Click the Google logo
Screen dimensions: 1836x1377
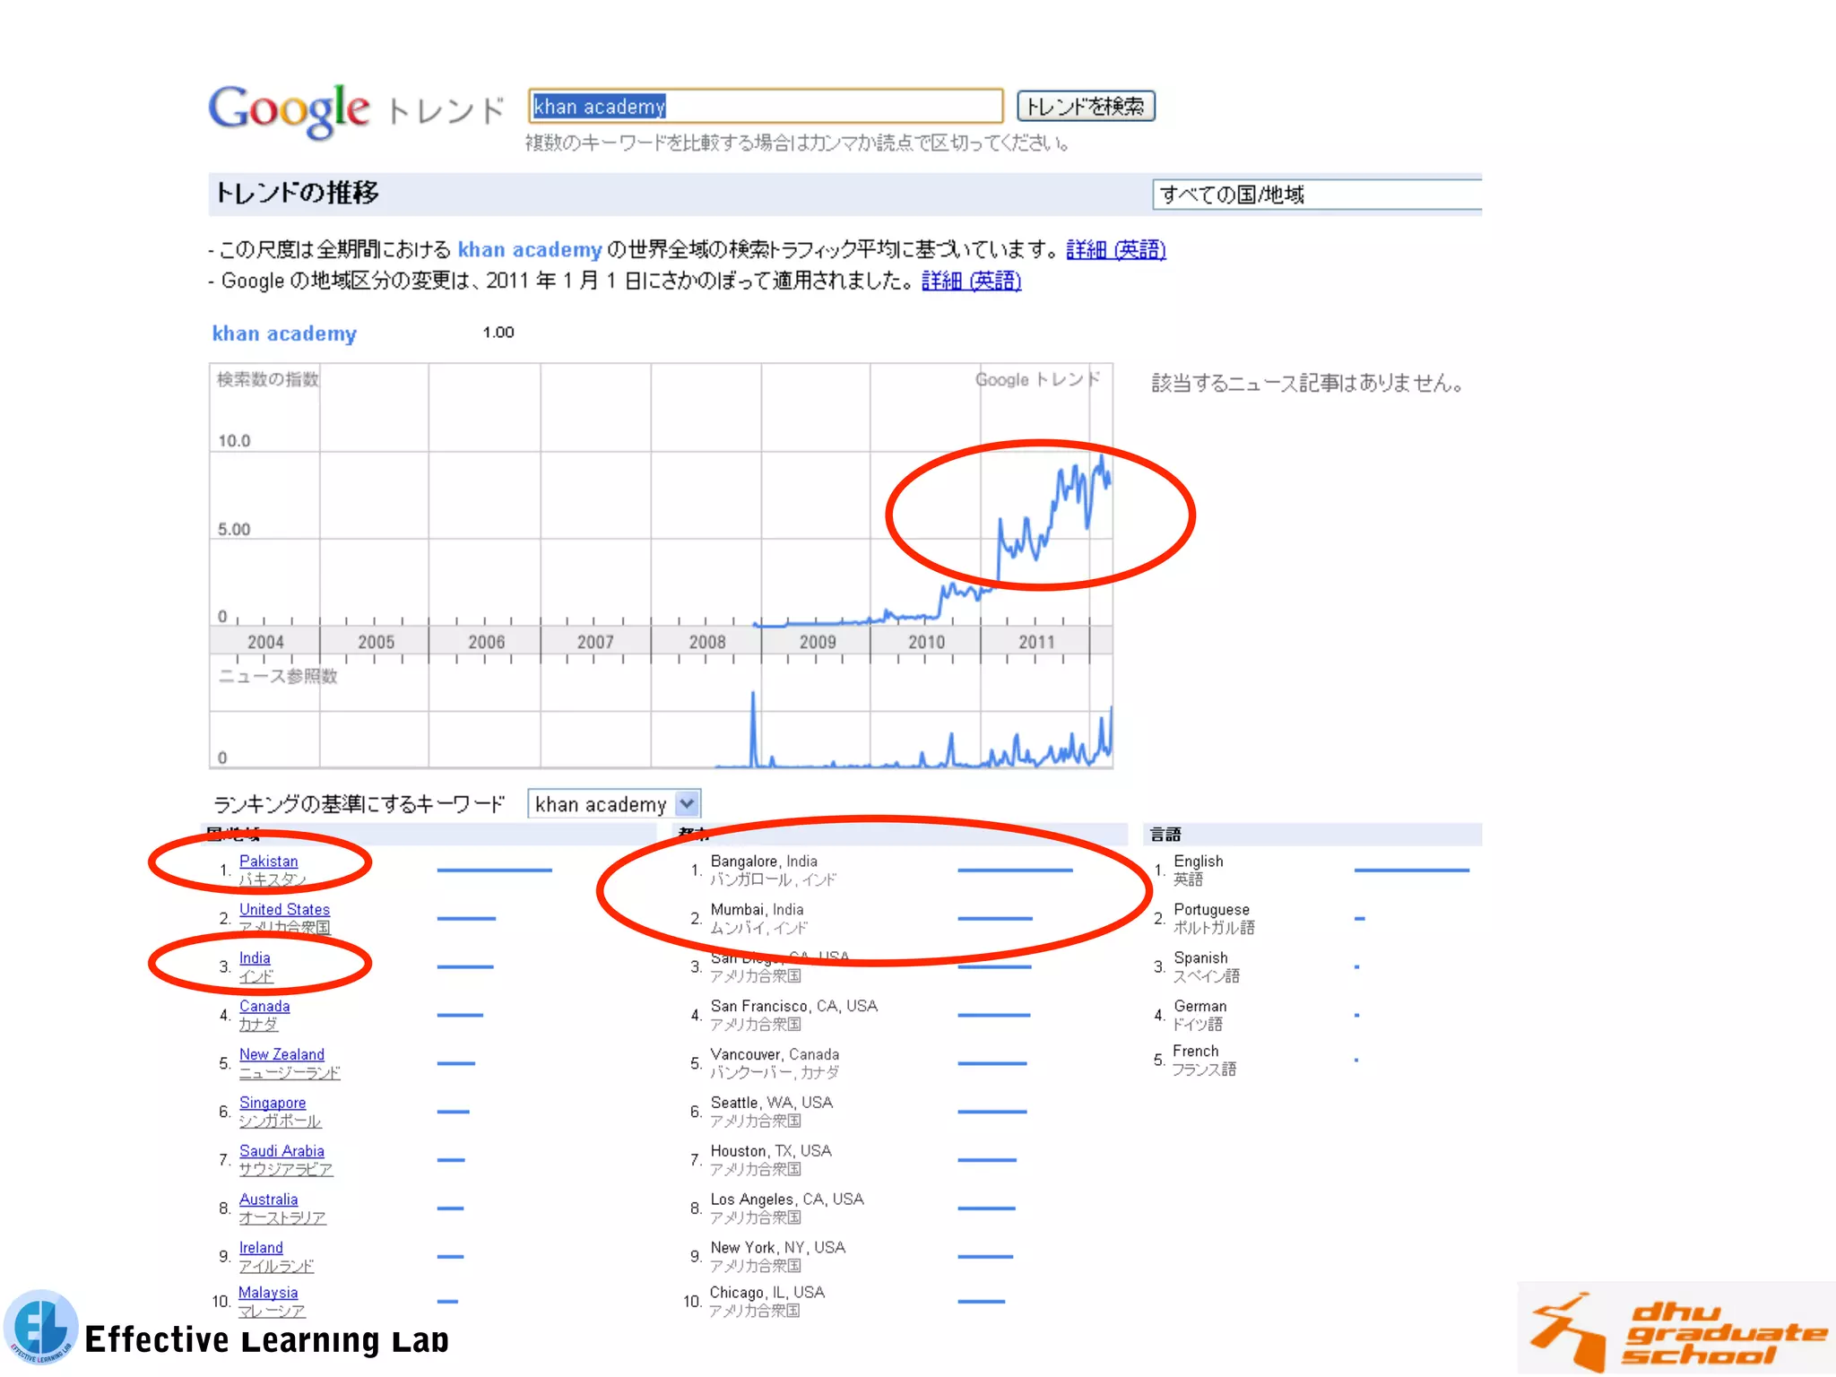pos(289,109)
